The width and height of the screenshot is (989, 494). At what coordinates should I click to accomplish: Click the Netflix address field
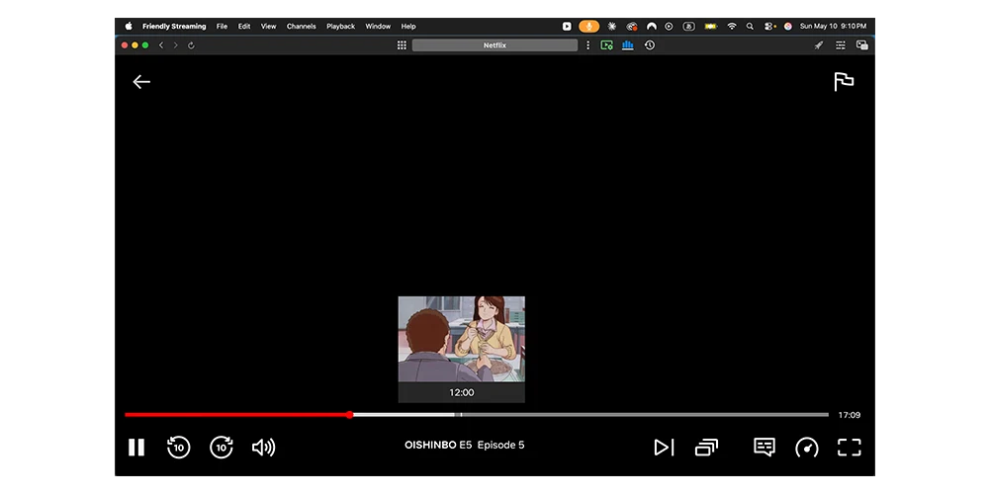[495, 45]
